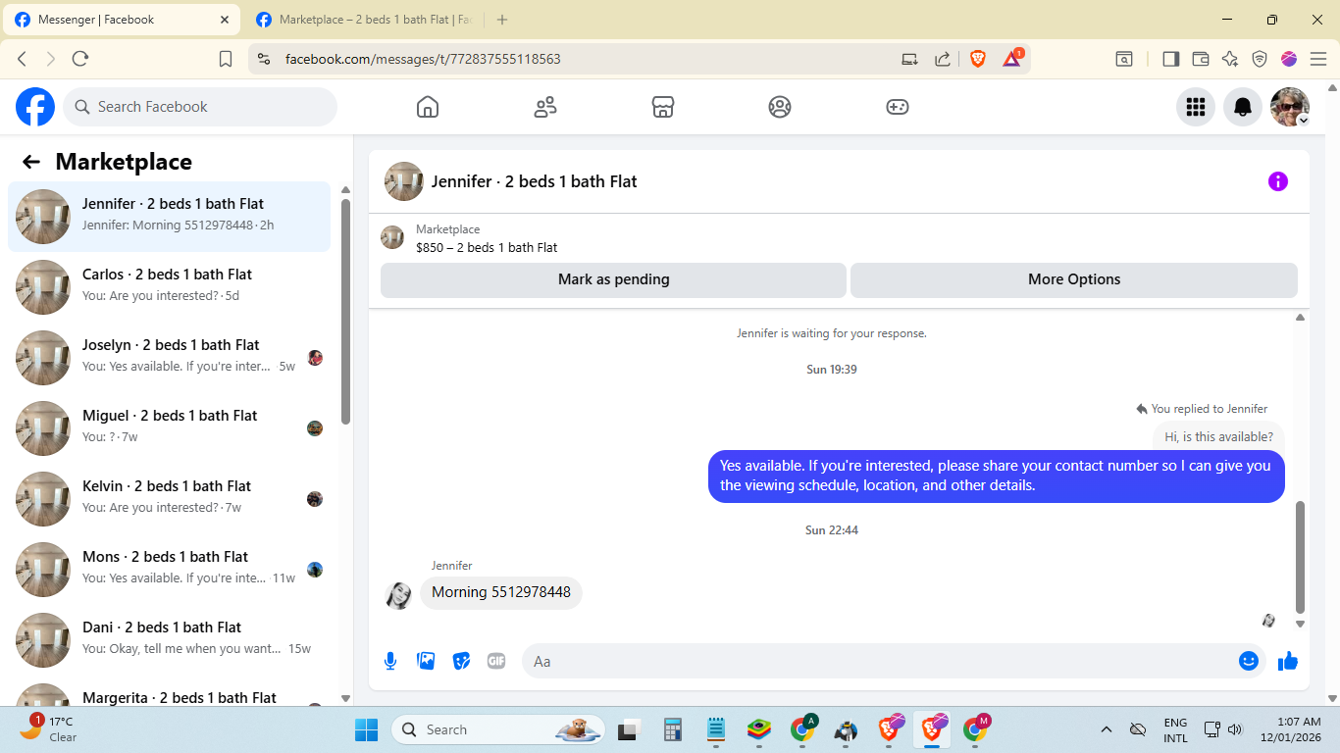1340x753 pixels.
Task: Open the notifications bell
Action: coord(1243,107)
